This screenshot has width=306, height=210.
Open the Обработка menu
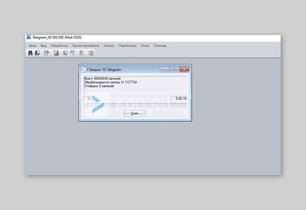click(x=59, y=46)
